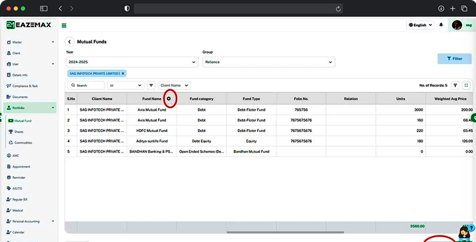The height and width of the screenshot is (242, 476).
Task: Click the blue Filter button
Action: coord(454,58)
